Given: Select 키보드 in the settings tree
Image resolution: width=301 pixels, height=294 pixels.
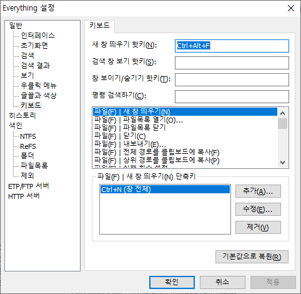Looking at the screenshot, I should 31,105.
